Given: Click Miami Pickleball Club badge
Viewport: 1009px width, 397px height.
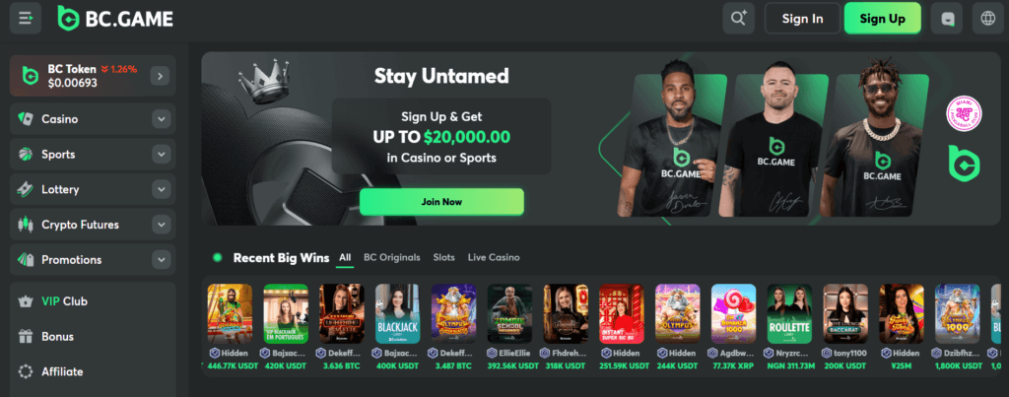Looking at the screenshot, I should pos(963,114).
